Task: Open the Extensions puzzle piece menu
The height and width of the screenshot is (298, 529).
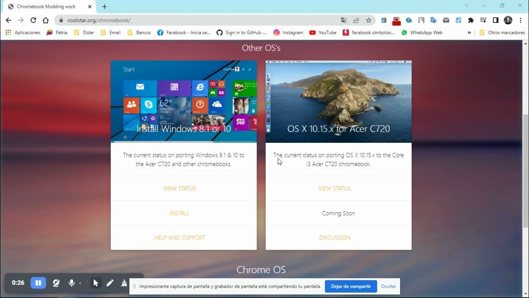Action: click(x=471, y=20)
